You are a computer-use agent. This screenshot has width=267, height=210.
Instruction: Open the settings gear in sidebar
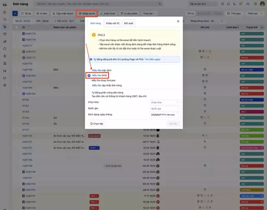click(x=5, y=85)
